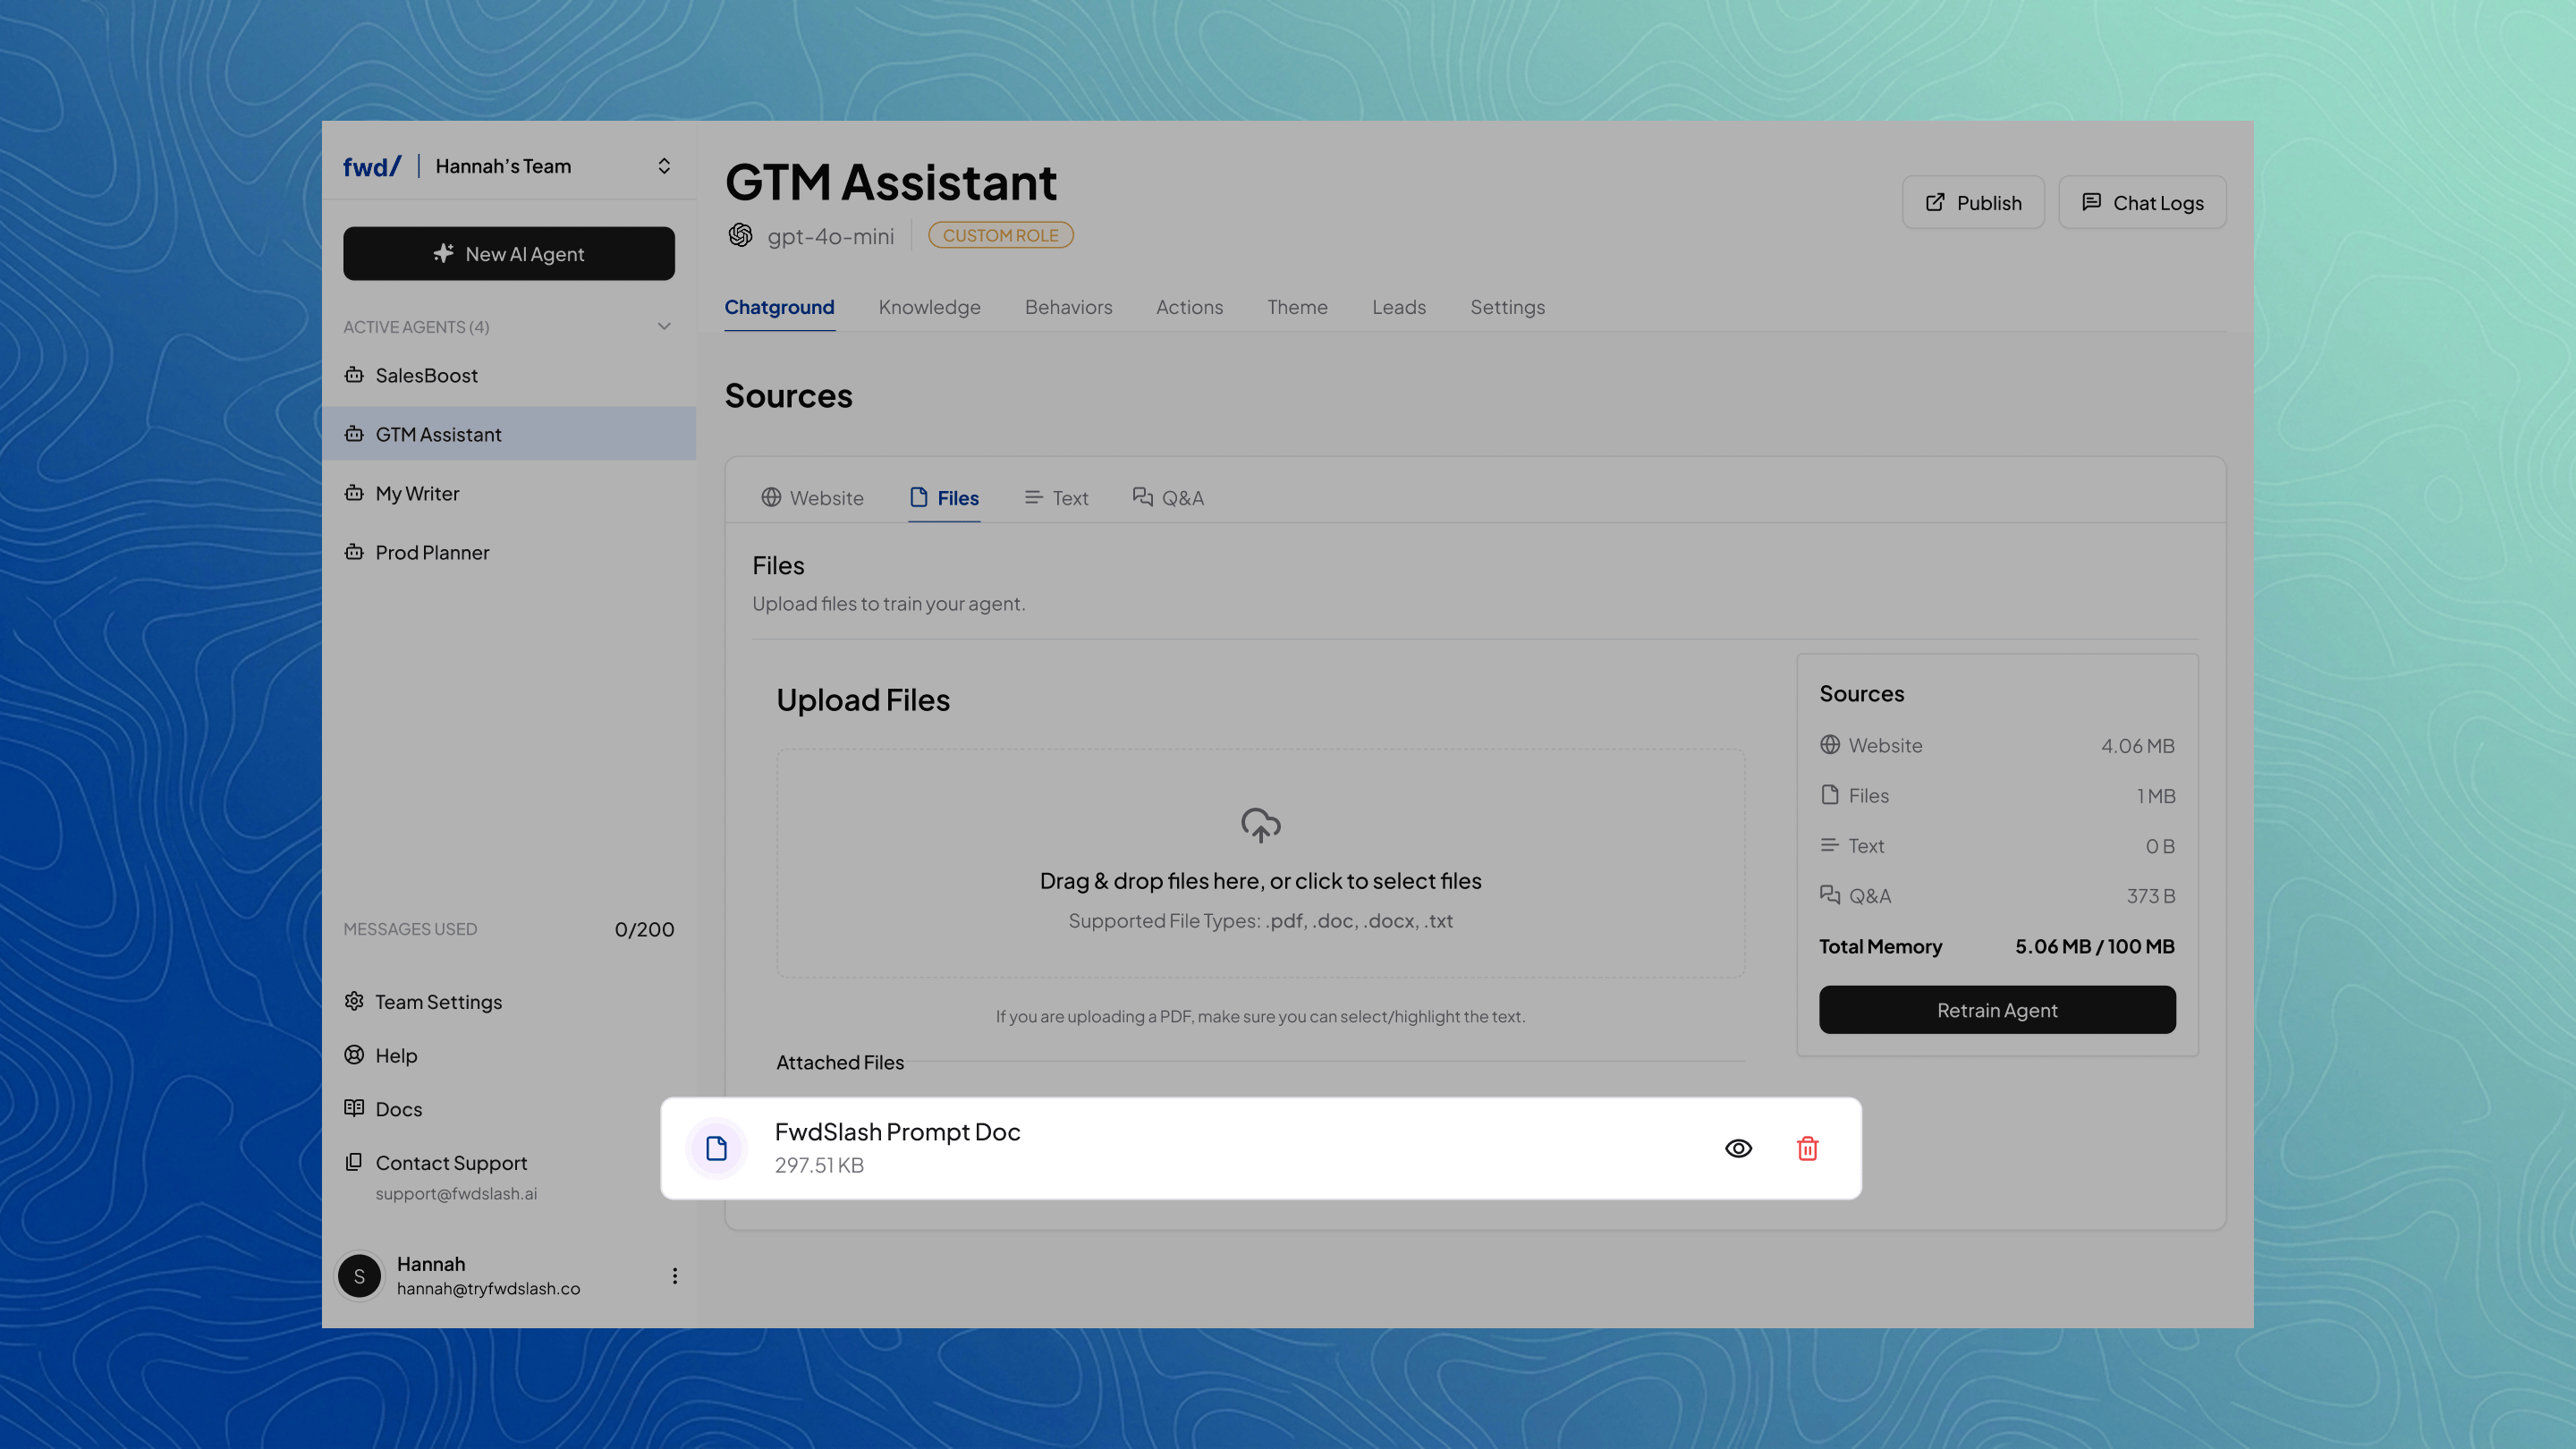Select the My Writer agent name
This screenshot has width=2576, height=1449.
[418, 493]
